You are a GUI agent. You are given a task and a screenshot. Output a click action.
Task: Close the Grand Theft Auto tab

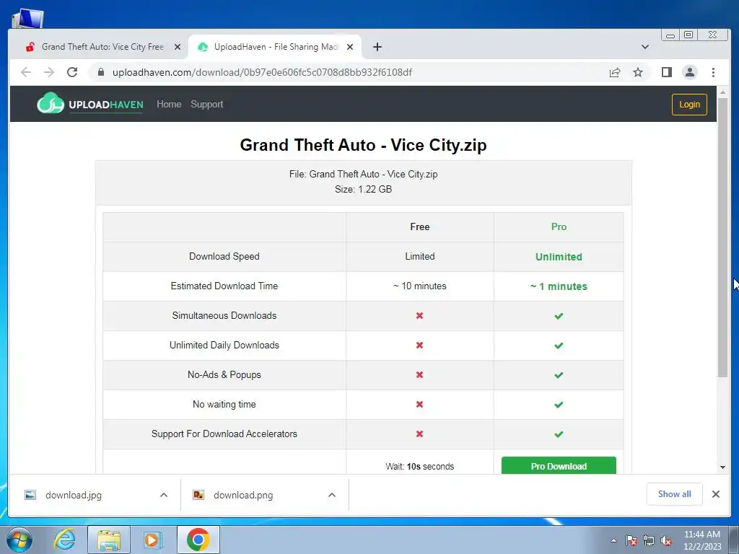click(x=178, y=47)
